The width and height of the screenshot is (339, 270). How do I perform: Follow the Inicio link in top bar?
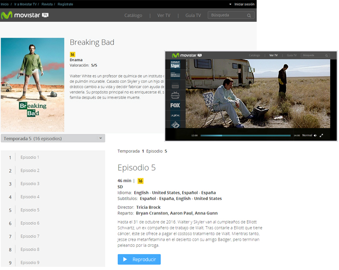(5, 4)
